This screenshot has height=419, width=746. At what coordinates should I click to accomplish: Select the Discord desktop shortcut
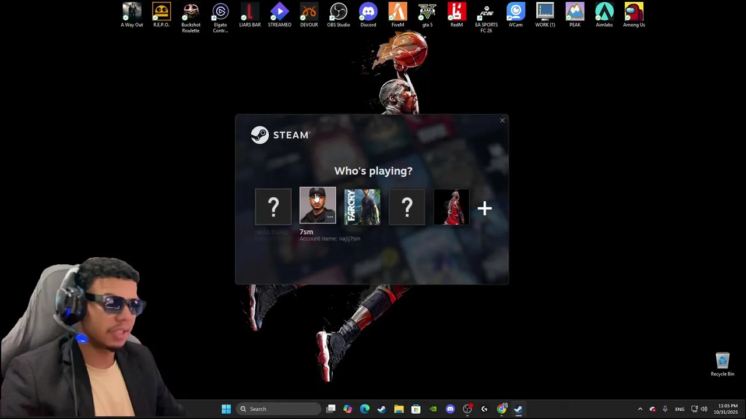coord(368,16)
